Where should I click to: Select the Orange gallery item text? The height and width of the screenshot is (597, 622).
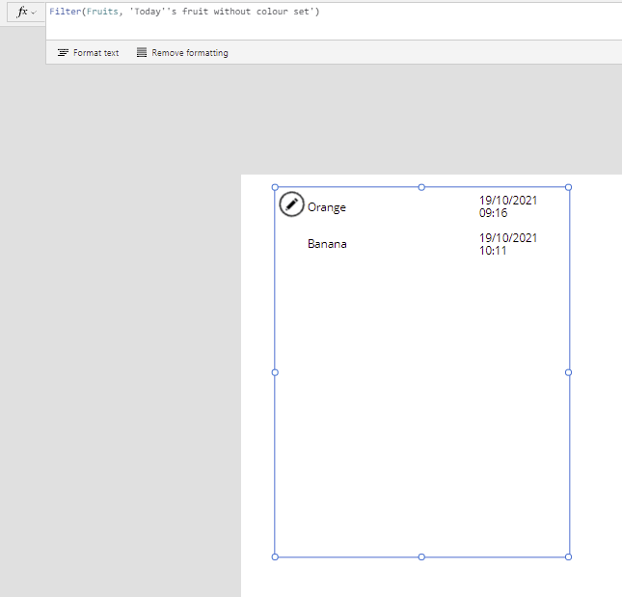tap(327, 207)
